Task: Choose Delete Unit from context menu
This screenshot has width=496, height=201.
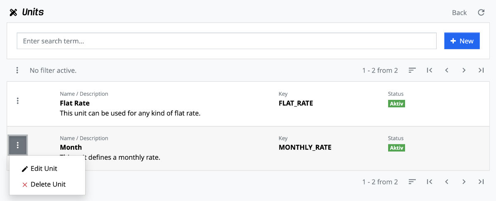Action: pos(43,184)
